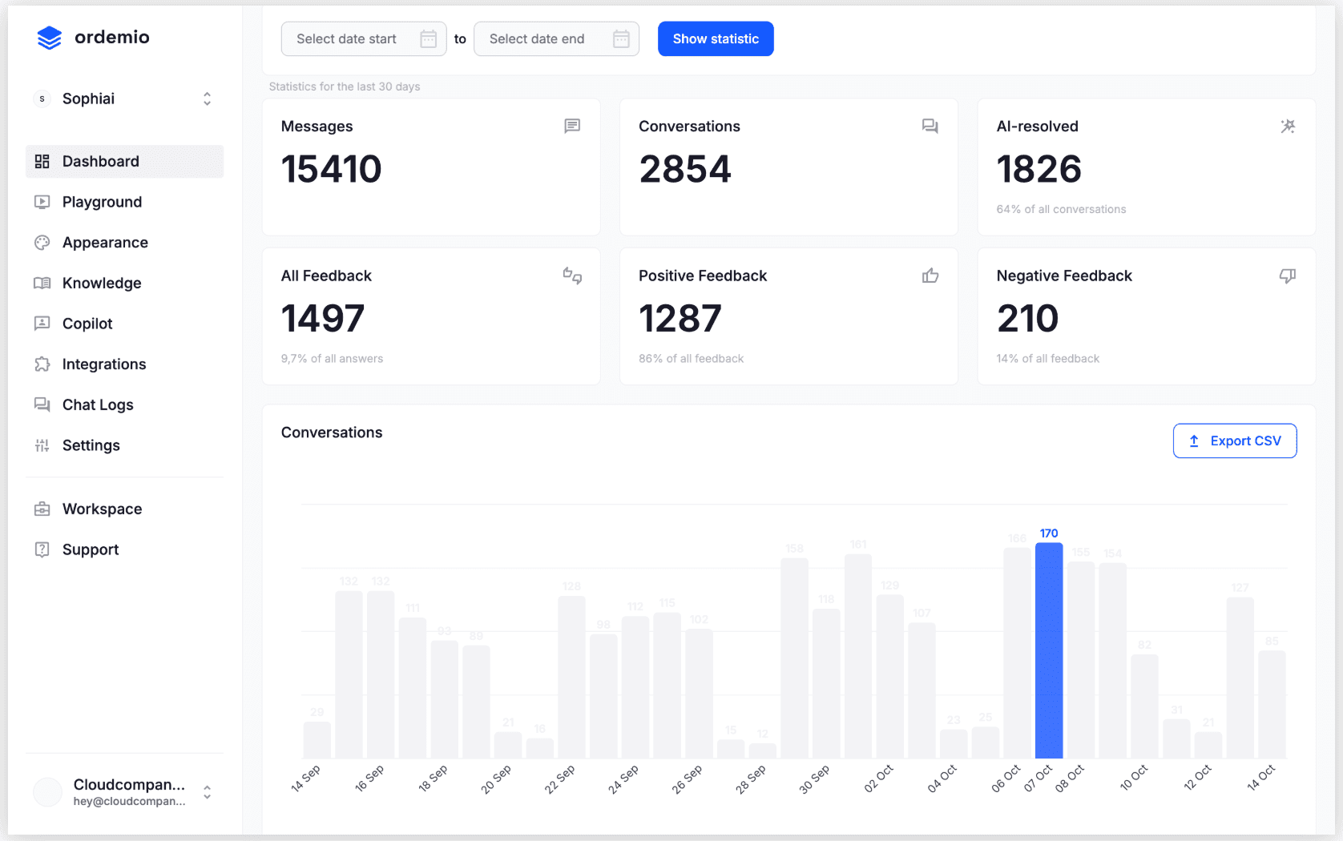Open the Dashboard grid icon
Image resolution: width=1343 pixels, height=841 pixels.
pyautogui.click(x=42, y=162)
